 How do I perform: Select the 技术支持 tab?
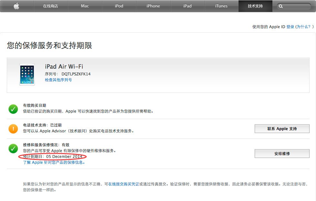[x=255, y=6]
